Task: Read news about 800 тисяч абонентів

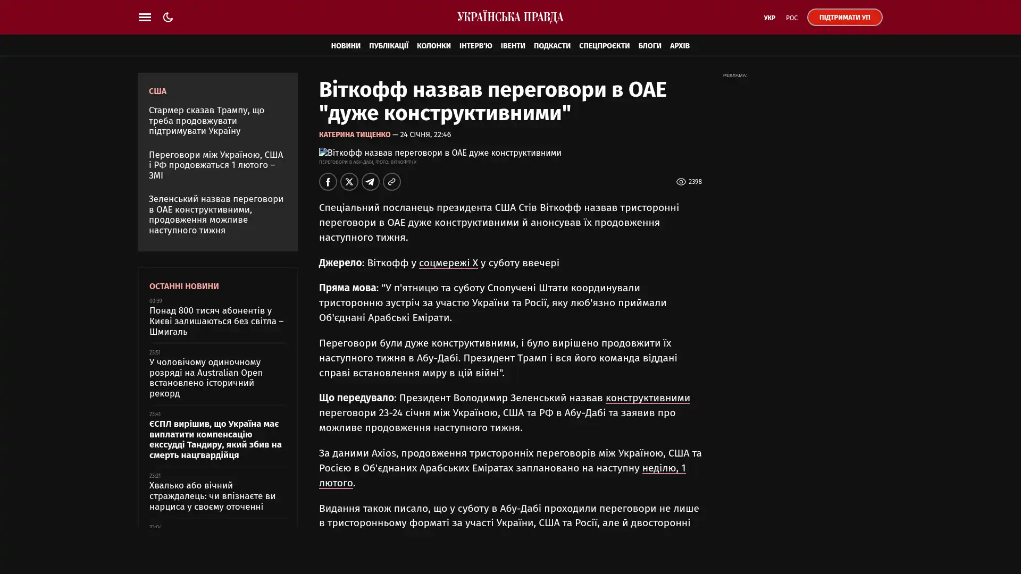Action: point(216,321)
